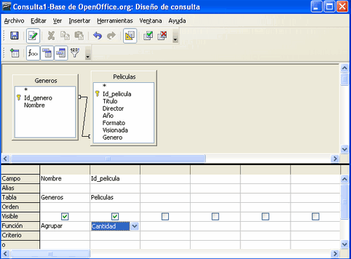
Task: Open the Ver menu
Action: click(58, 21)
